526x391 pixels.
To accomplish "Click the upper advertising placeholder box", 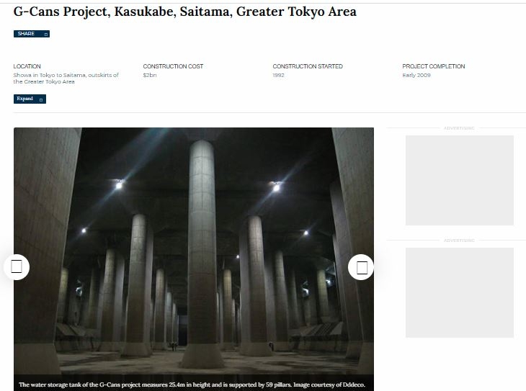I will point(460,181).
